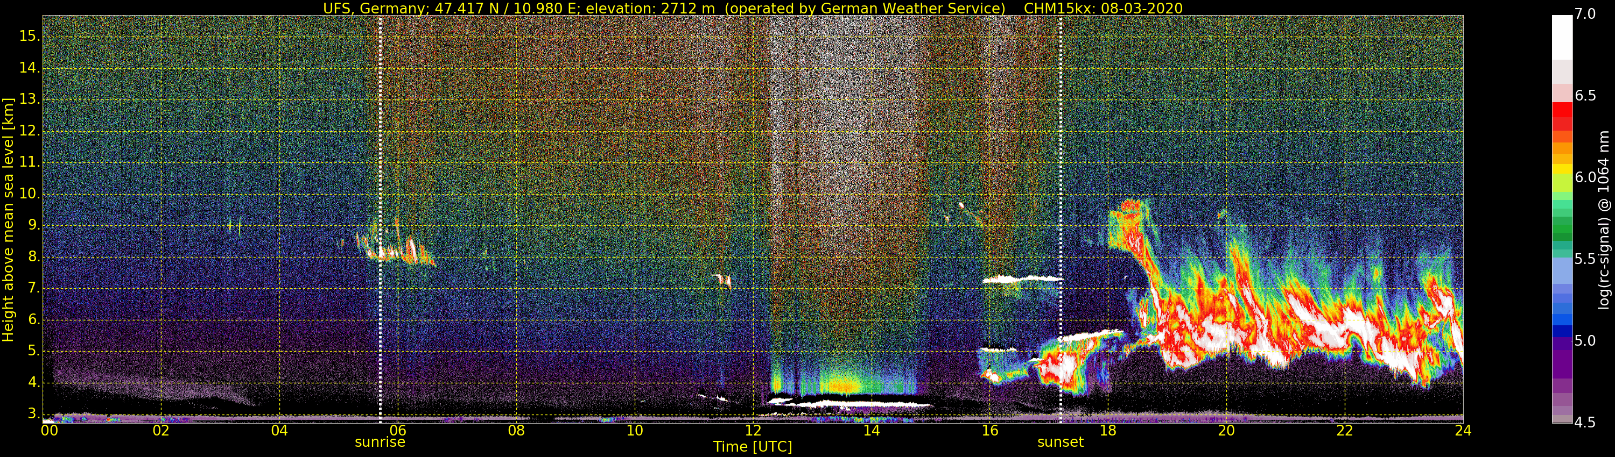Click the time tick '08'
This screenshot has width=1615, height=457.
tap(516, 431)
